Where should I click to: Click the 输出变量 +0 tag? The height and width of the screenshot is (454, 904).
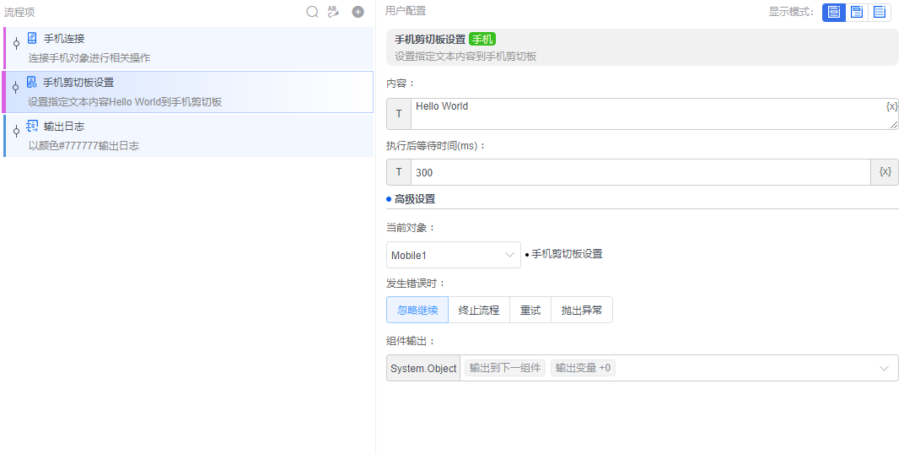point(583,368)
